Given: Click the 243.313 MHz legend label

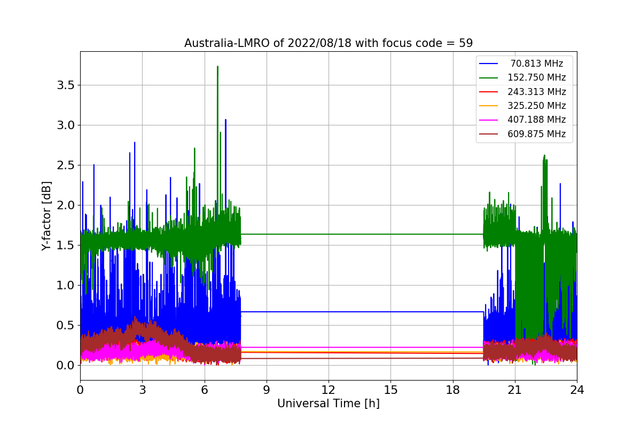Looking at the screenshot, I should 537,92.
